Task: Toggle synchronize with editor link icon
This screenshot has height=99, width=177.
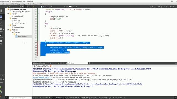Action: [26, 7]
